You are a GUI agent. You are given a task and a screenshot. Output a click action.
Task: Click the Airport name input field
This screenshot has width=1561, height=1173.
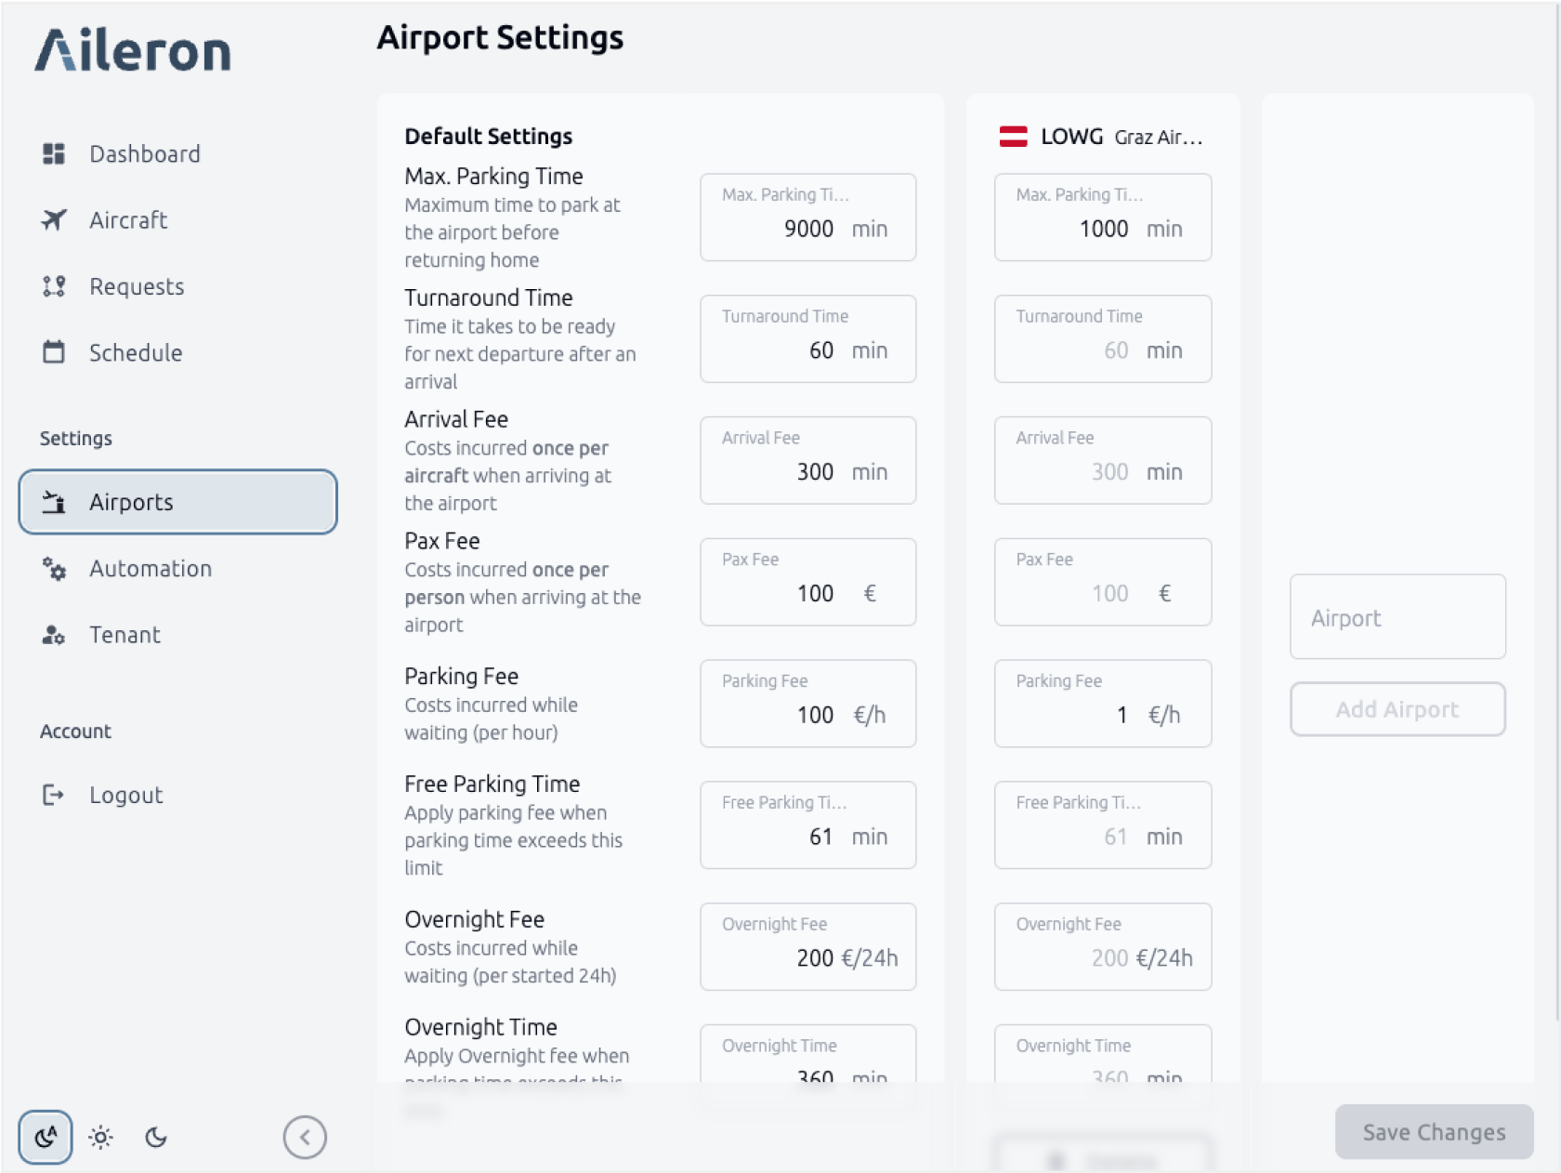point(1397,617)
